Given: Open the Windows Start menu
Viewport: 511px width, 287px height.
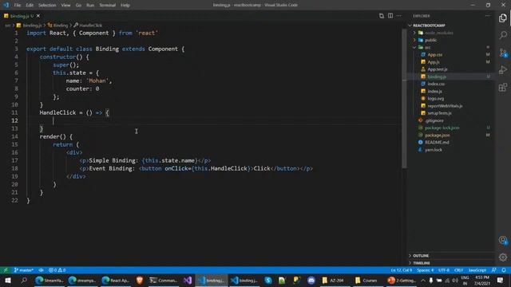Looking at the screenshot, I should click(7, 280).
